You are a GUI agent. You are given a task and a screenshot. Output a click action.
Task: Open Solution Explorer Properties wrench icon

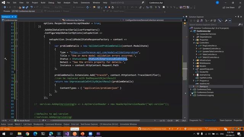(226, 21)
